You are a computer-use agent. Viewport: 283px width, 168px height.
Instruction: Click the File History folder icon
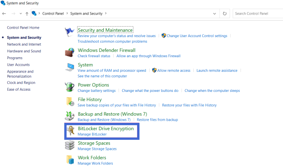click(70, 102)
